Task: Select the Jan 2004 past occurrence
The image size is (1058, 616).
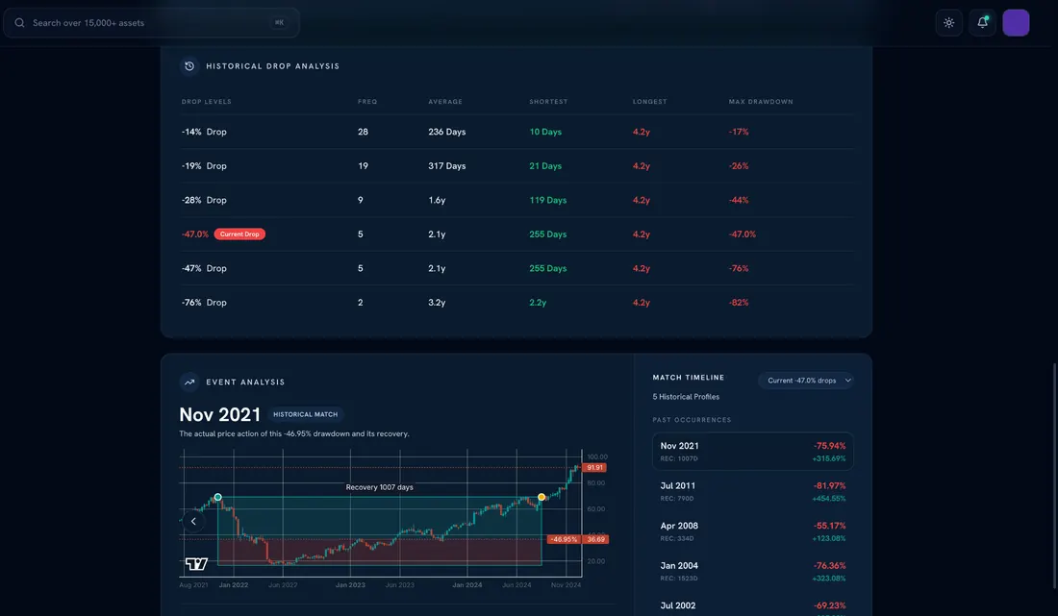Action: click(752, 571)
